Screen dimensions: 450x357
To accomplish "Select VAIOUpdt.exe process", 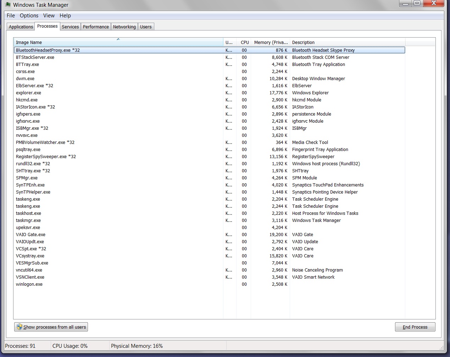I will (x=209, y=242).
